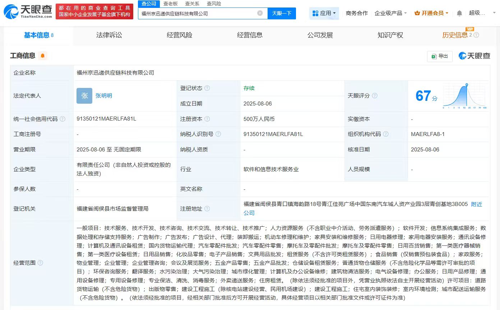This screenshot has height=310, width=500.
Task: Select the 历史信息 tab
Action: click(x=455, y=35)
